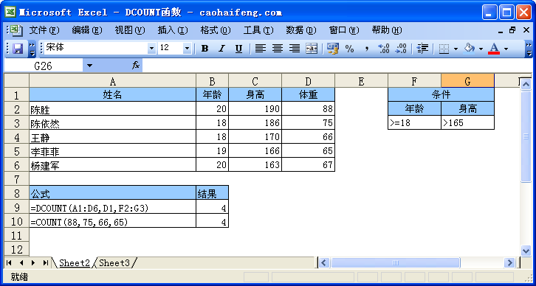
Task: Open Fill Color dropdown arrow
Action: (x=481, y=49)
